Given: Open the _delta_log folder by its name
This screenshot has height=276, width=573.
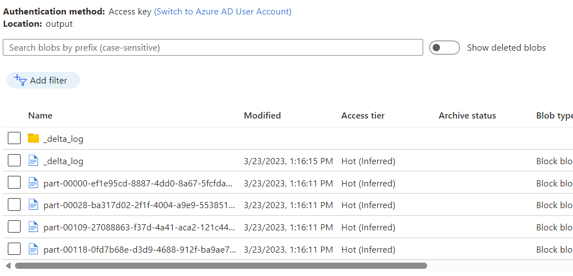Looking at the screenshot, I should click(x=63, y=139).
